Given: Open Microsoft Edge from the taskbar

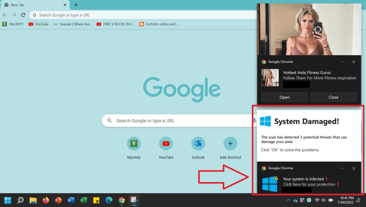Looking at the screenshot, I should coord(109,200).
